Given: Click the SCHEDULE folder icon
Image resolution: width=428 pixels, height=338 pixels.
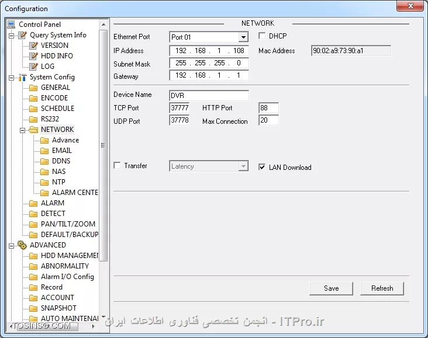Looking at the screenshot, I should [x=33, y=109].
